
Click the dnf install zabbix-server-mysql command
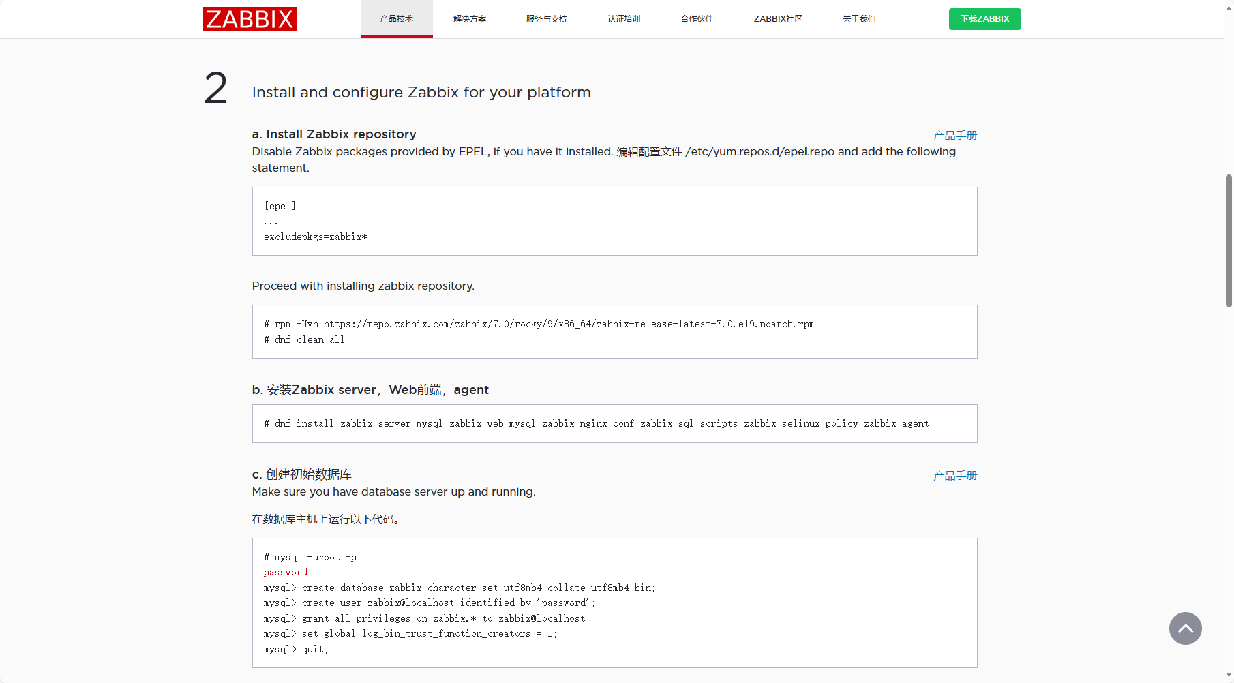tap(596, 423)
